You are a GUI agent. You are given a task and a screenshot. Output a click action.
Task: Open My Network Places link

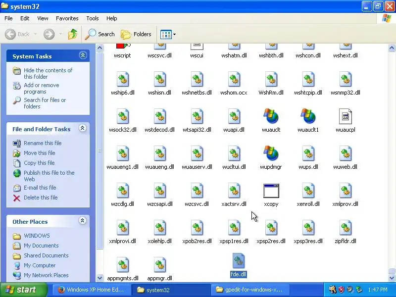coord(46,275)
